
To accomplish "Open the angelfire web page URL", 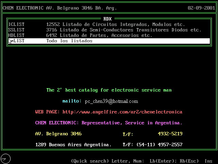I will point(122,112).
